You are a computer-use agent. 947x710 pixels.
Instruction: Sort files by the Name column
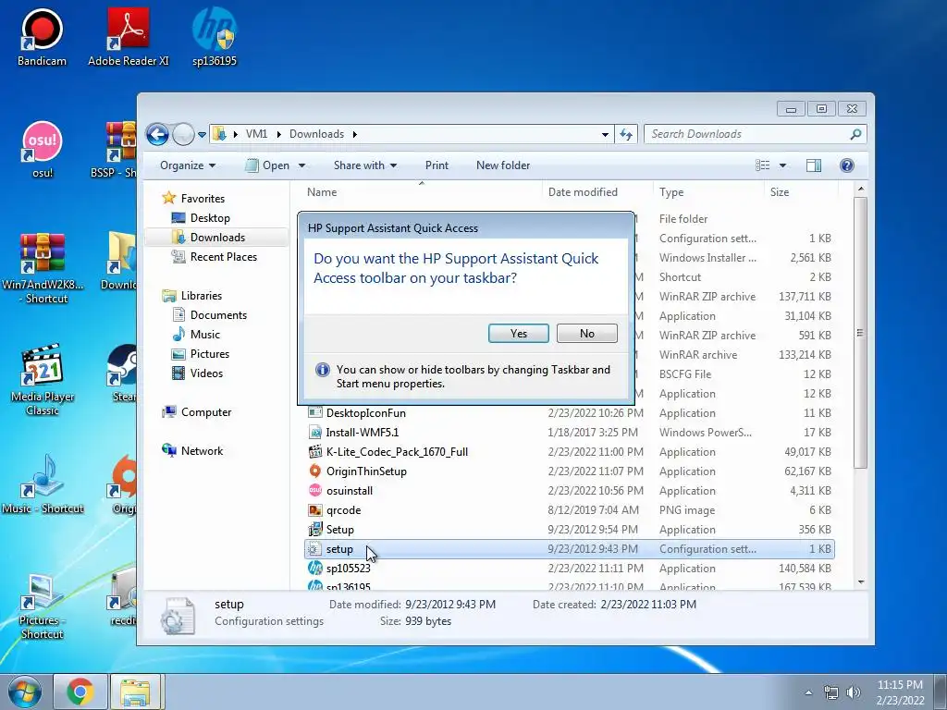click(421, 192)
